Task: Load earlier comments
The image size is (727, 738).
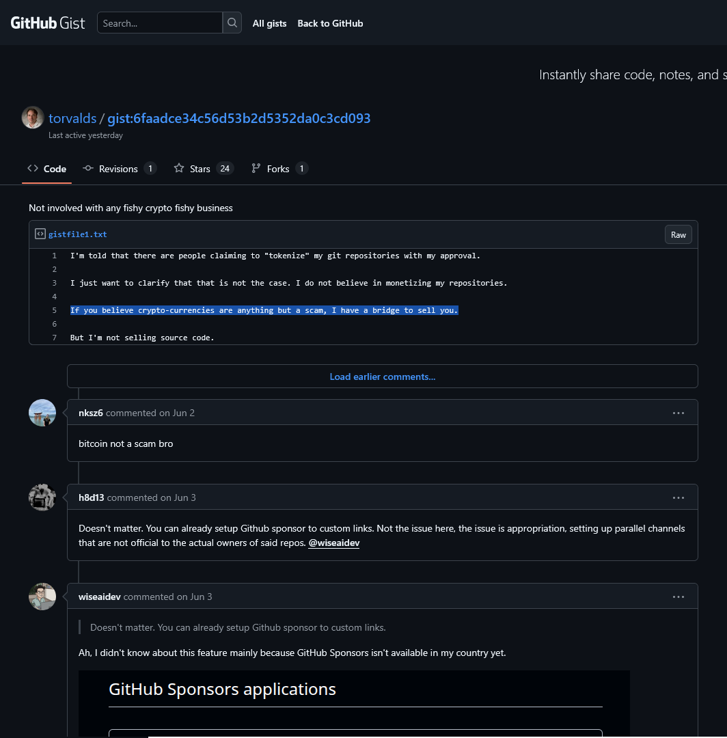Action: tap(382, 377)
